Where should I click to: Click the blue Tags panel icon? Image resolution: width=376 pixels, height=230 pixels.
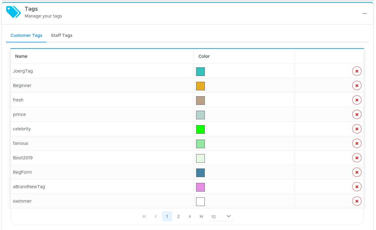tap(14, 12)
